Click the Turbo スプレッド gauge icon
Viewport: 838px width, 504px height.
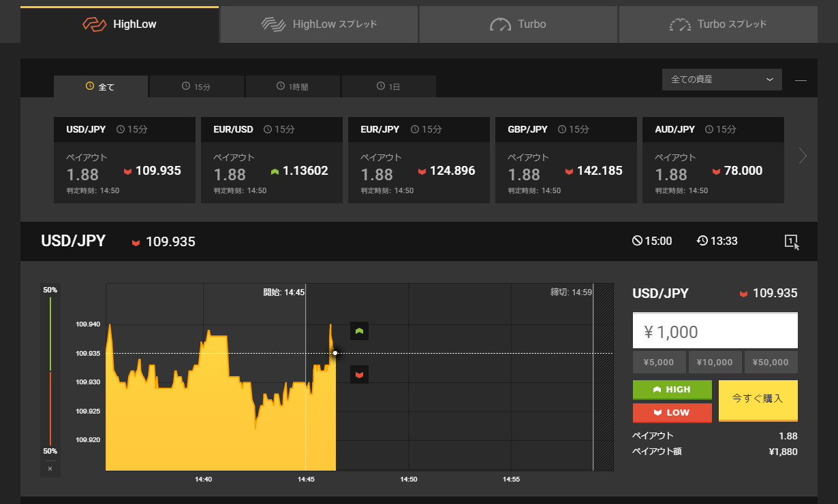pyautogui.click(x=680, y=25)
